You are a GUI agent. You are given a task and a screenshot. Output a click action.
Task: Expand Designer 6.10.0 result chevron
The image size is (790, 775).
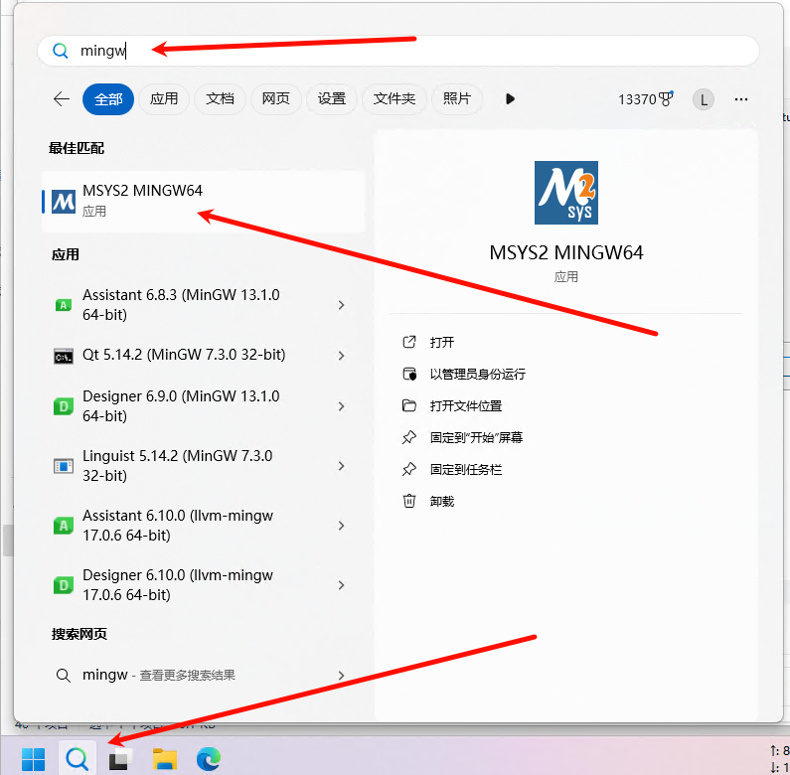coord(341,585)
